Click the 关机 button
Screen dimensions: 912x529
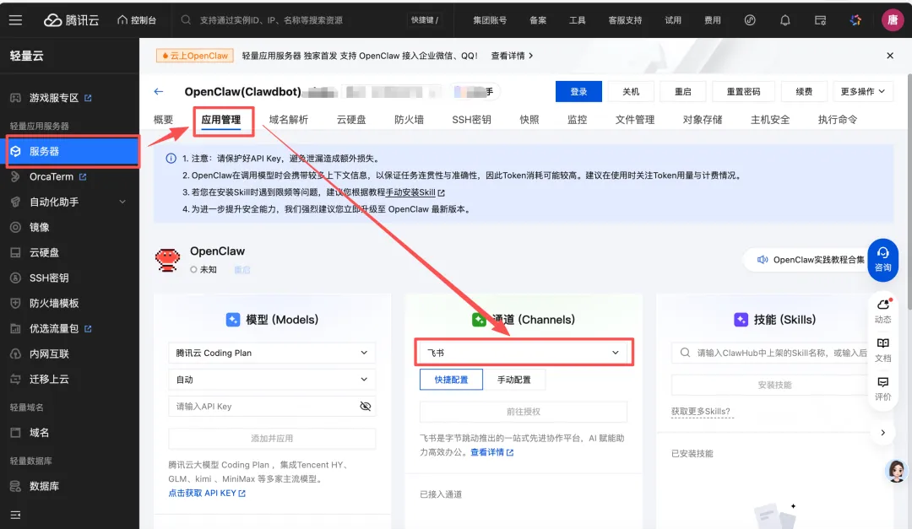pos(631,91)
